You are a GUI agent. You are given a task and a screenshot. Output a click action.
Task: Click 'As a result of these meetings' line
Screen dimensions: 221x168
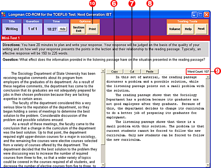(x=53, y=124)
